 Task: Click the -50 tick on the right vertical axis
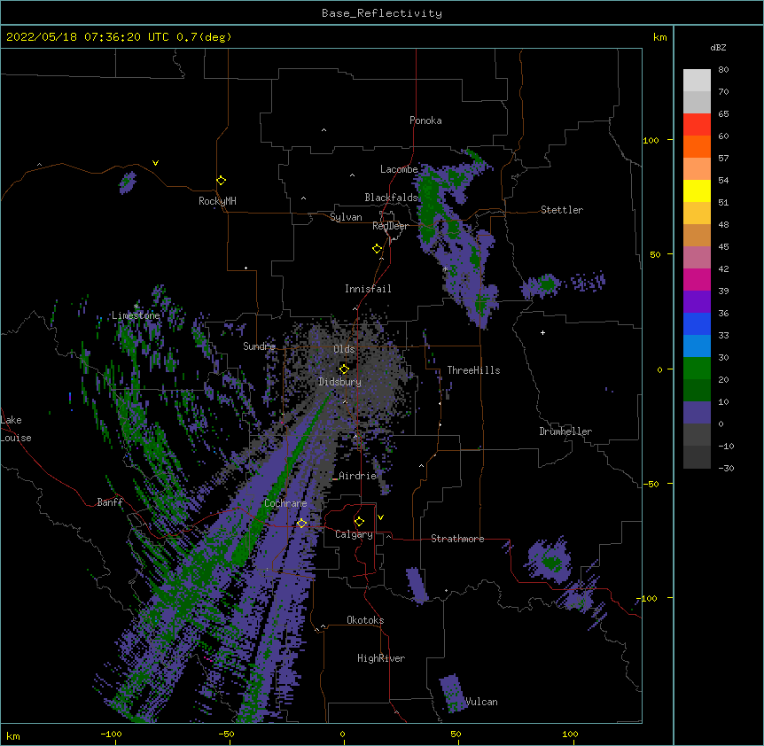click(x=651, y=484)
